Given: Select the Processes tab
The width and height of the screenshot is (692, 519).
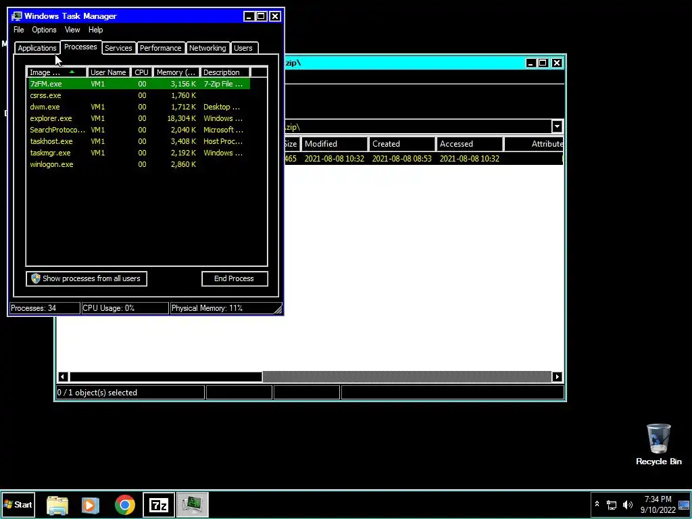Looking at the screenshot, I should coord(80,47).
